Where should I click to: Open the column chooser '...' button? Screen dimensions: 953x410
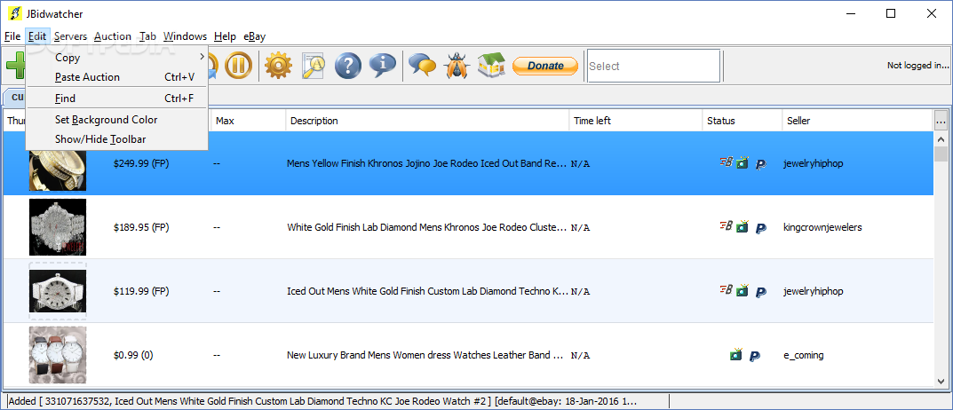click(x=941, y=121)
